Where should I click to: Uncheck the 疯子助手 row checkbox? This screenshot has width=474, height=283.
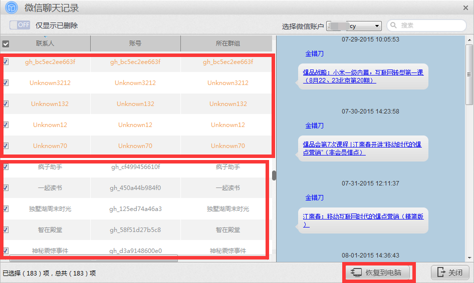pos(6,167)
